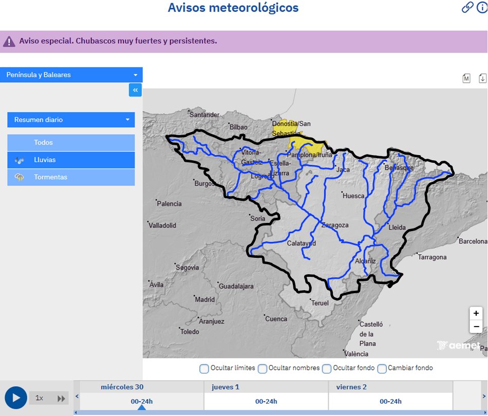
Task: Change the playback speed labeled 1x
Action: point(39,398)
